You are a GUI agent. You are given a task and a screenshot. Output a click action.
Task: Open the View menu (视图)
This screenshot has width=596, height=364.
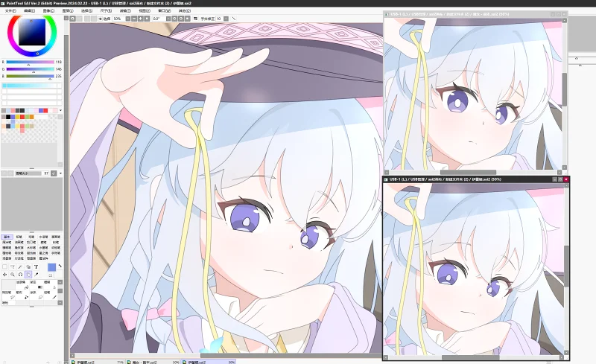point(145,10)
